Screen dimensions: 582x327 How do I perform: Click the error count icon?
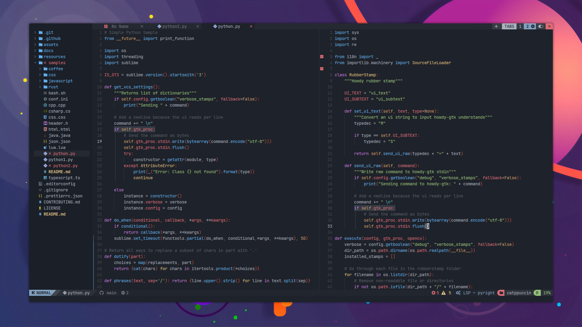pos(433,293)
